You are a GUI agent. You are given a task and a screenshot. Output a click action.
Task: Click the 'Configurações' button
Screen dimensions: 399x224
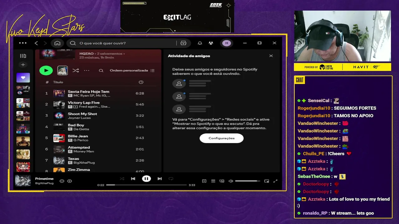(x=221, y=138)
